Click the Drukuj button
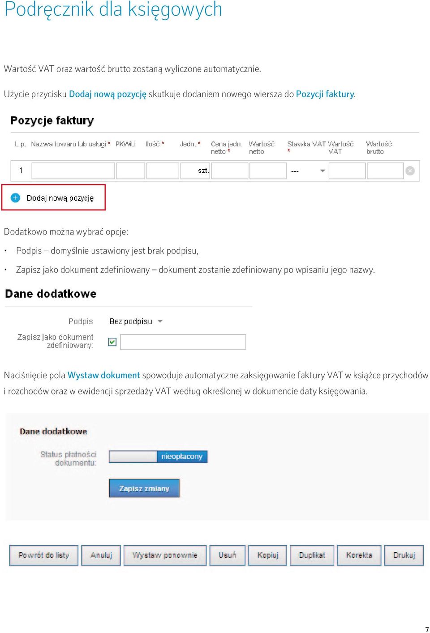The image size is (430, 633). pos(404,555)
